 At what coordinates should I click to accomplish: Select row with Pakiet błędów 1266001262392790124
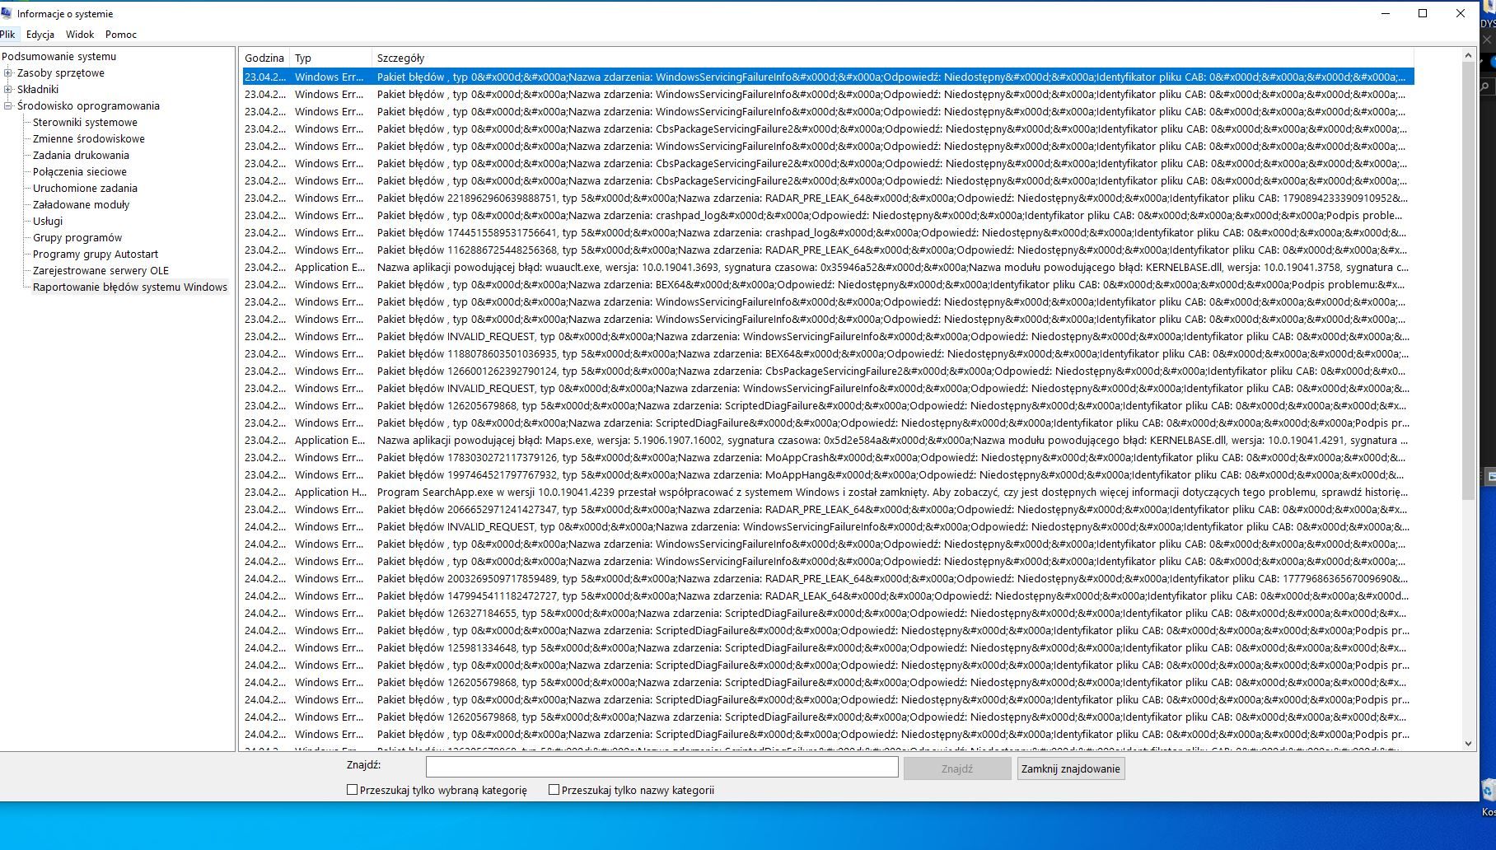(828, 371)
